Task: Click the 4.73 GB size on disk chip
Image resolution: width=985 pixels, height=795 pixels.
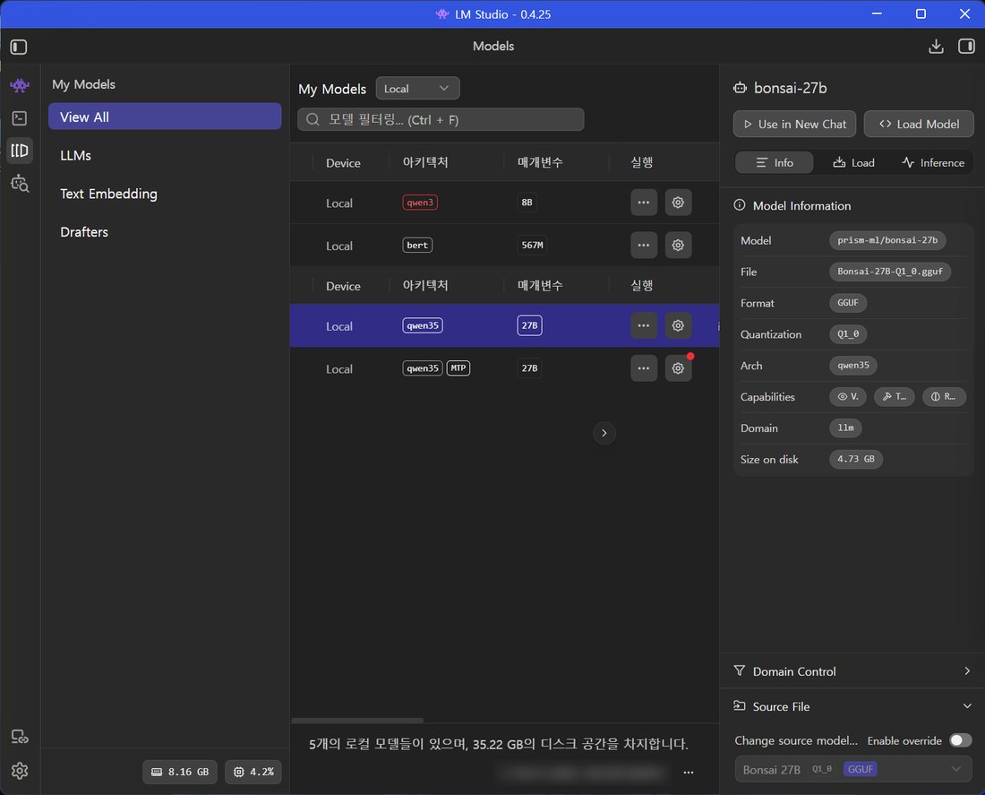Action: [855, 459]
